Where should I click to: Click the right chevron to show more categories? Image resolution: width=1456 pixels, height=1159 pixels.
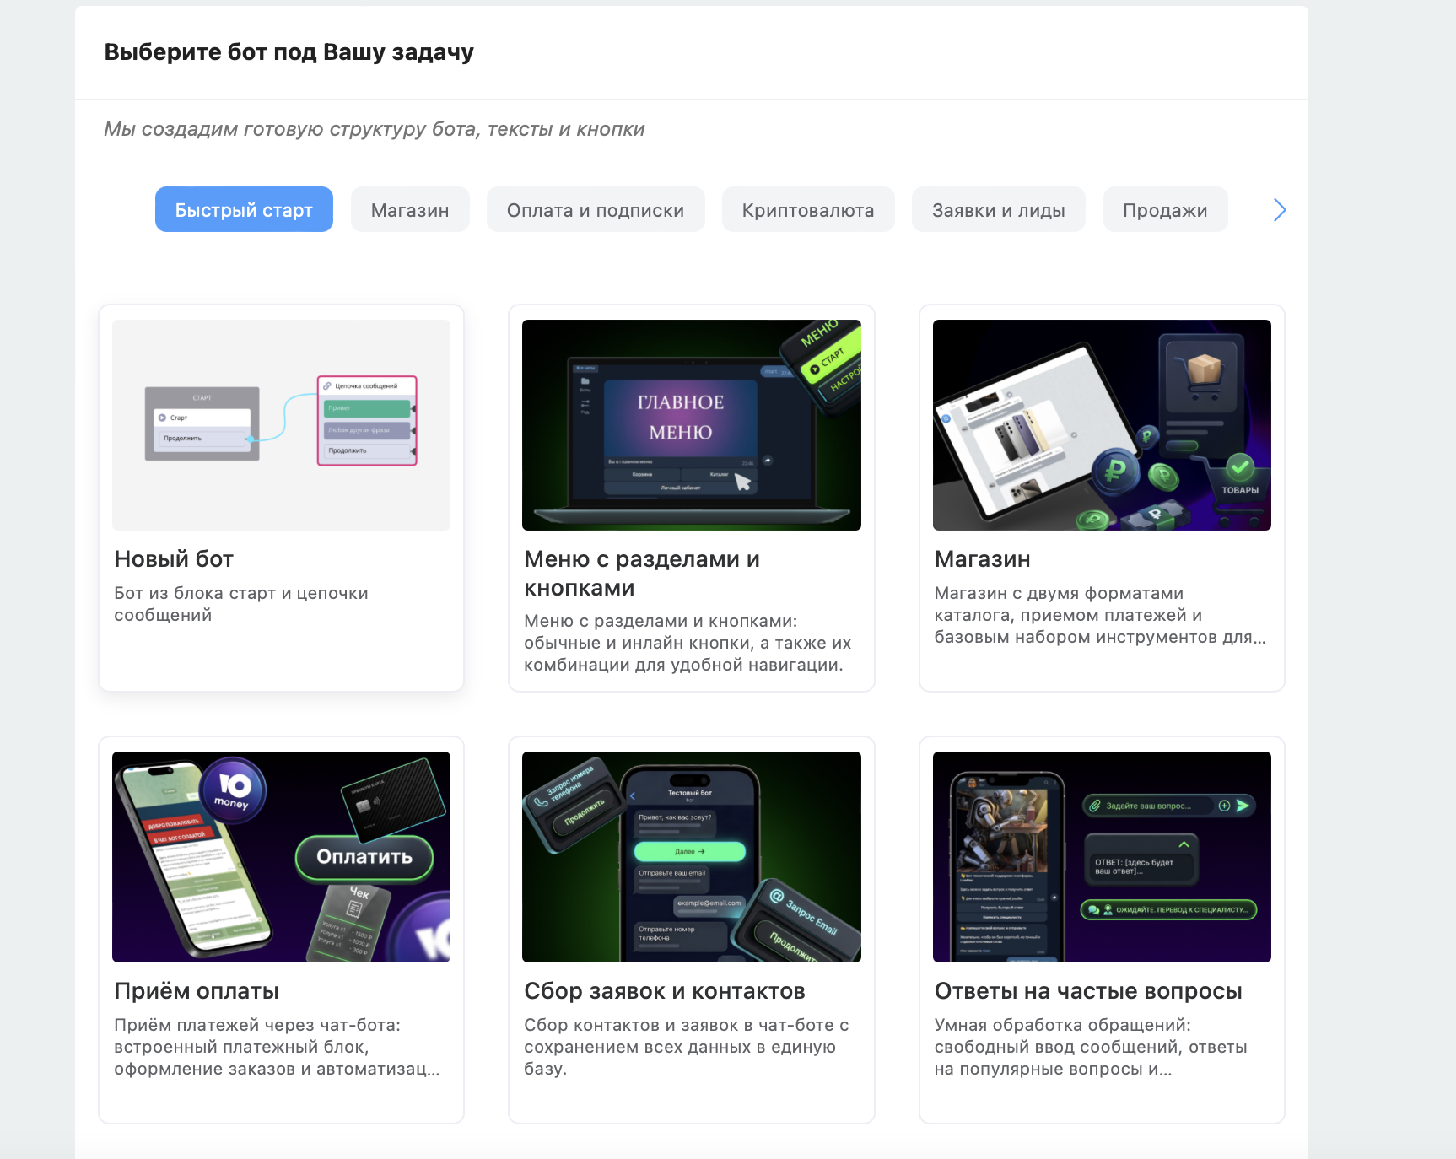pyautogui.click(x=1279, y=210)
